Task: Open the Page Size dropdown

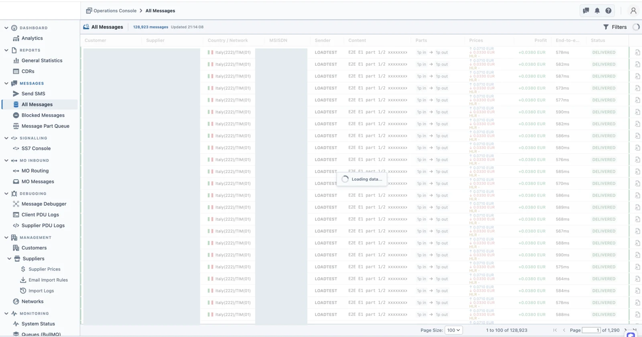Action: (x=453, y=330)
